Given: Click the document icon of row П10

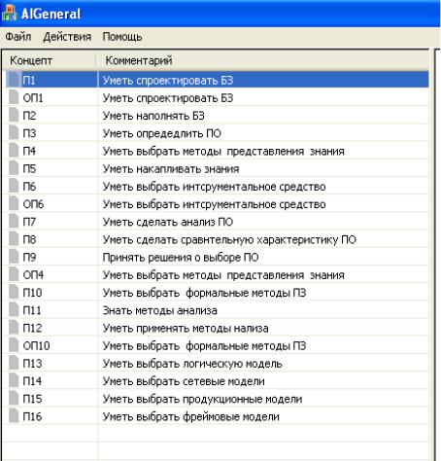Looking at the screenshot, I should click(x=14, y=292).
